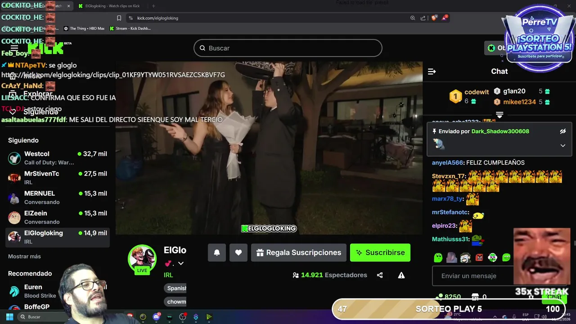The width and height of the screenshot is (576, 324).
Task: Click the video player to pause
Action: pyautogui.click(x=269, y=148)
